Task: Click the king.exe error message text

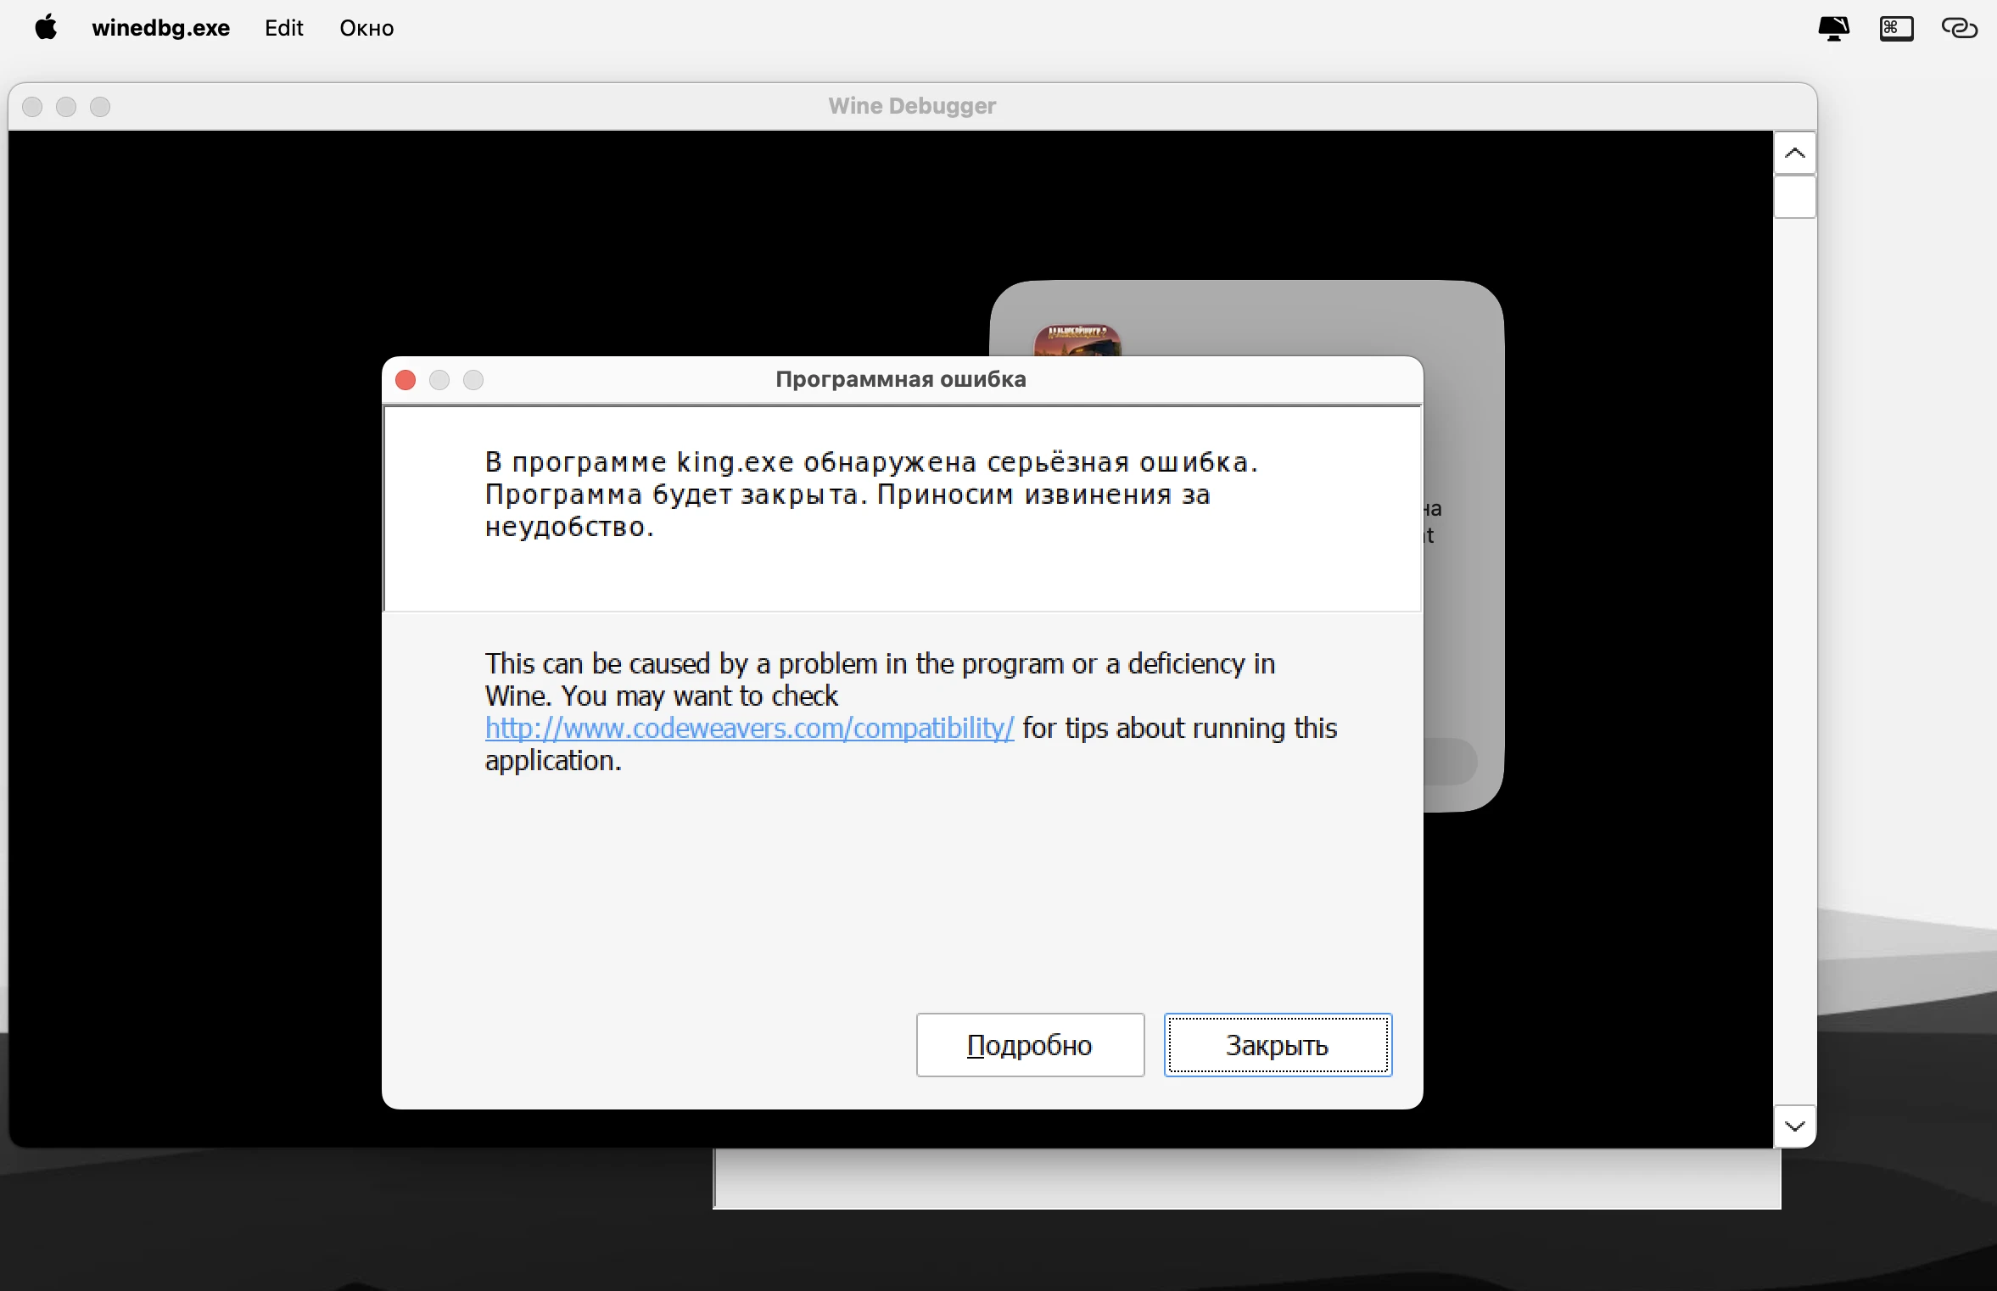Action: 871,495
